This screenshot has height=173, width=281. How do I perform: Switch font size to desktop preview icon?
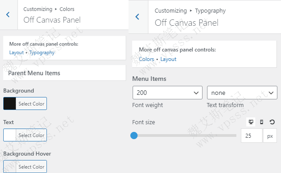tap(251, 122)
